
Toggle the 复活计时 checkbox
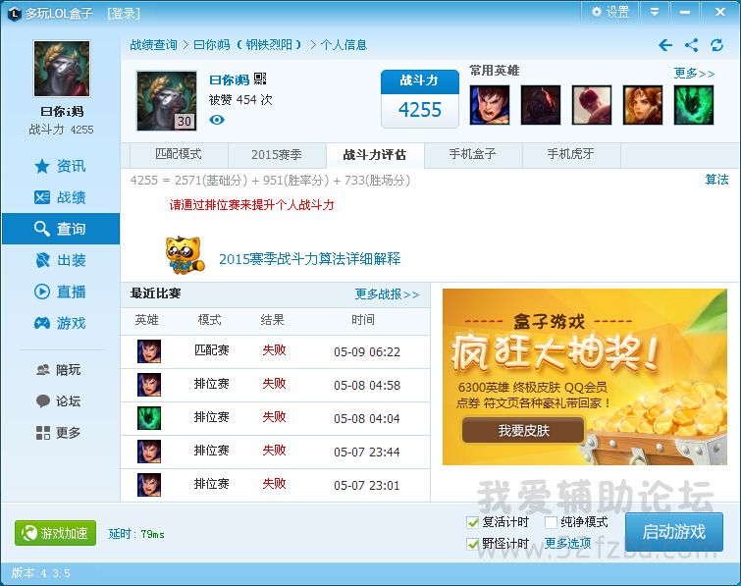pyautogui.click(x=473, y=522)
